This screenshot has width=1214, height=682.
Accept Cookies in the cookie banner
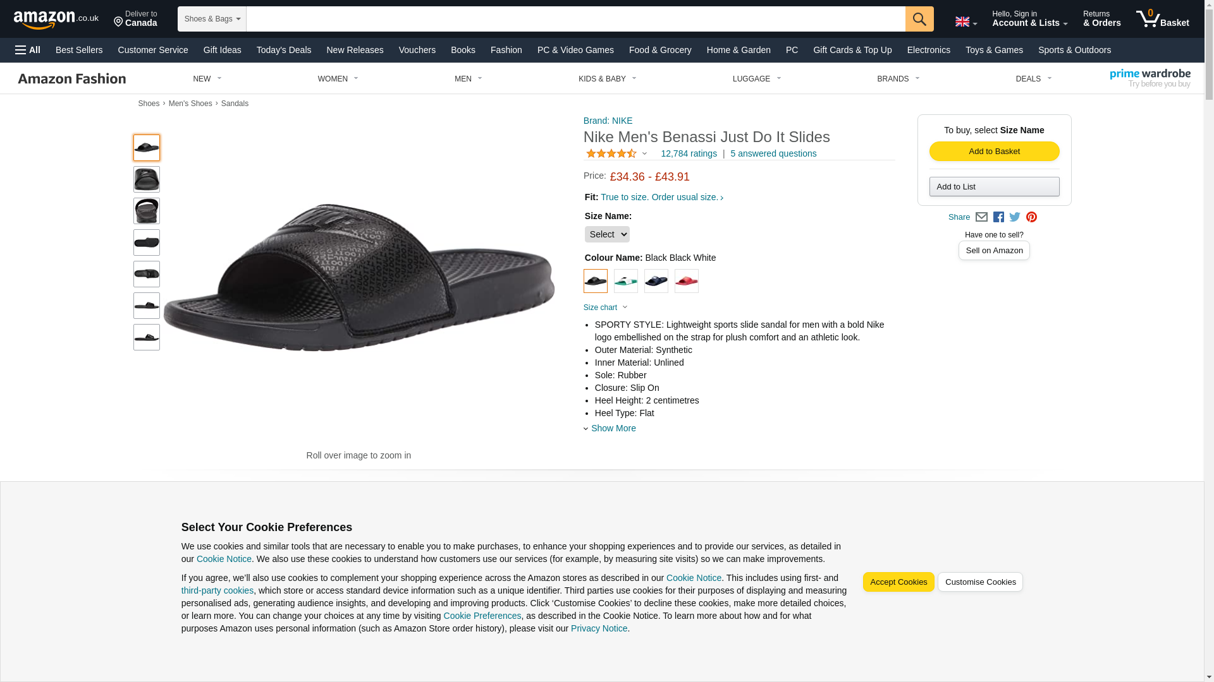[x=898, y=582]
